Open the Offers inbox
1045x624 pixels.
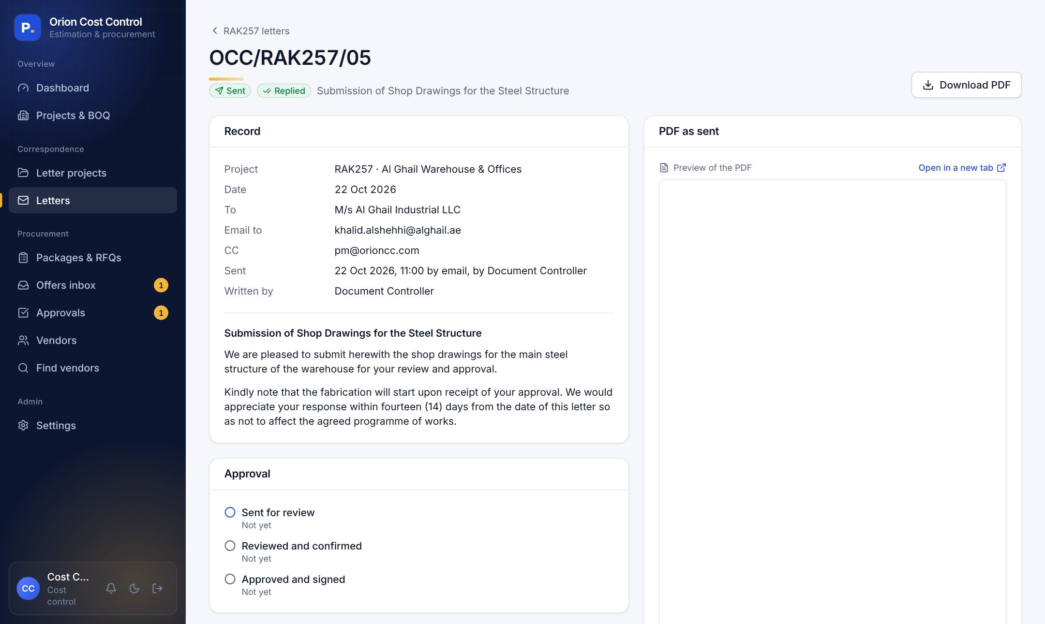click(x=93, y=285)
